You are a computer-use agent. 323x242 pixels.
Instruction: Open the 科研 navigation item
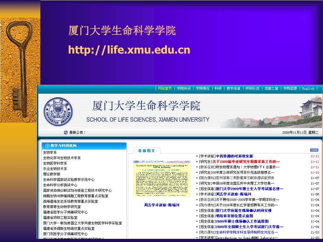point(218,88)
